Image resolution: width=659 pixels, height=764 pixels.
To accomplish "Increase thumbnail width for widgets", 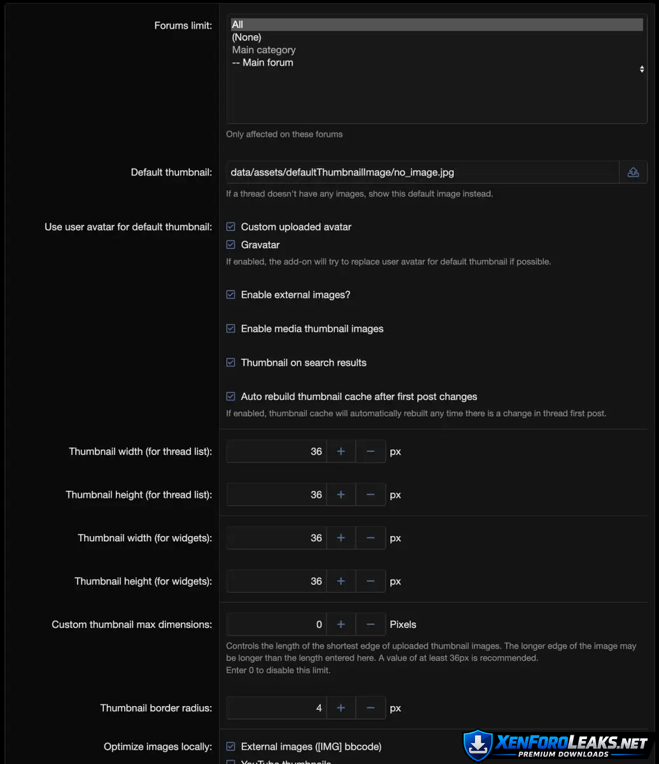I will [x=341, y=538].
